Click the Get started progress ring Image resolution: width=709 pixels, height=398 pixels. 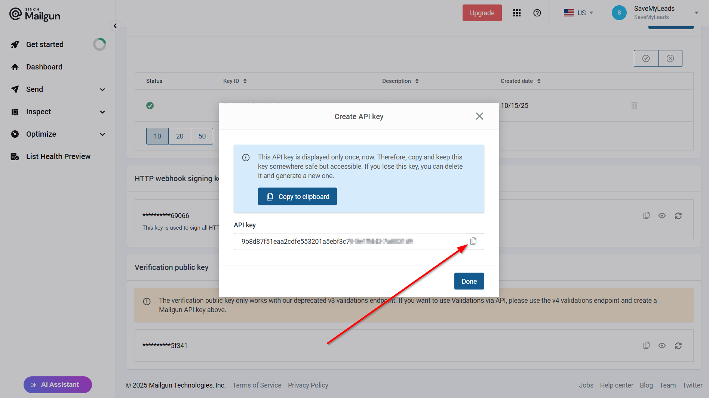click(x=99, y=44)
